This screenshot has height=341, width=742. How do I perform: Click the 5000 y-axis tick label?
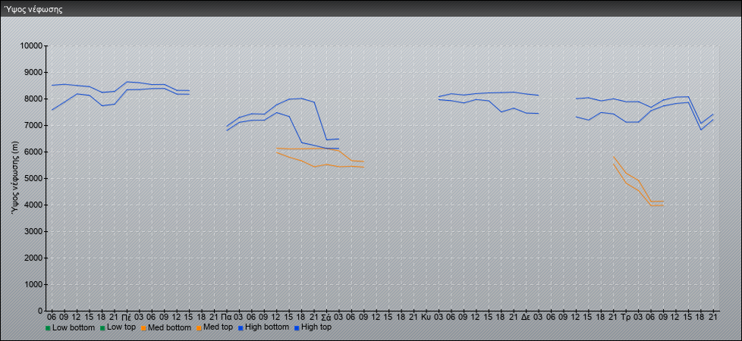coord(33,178)
